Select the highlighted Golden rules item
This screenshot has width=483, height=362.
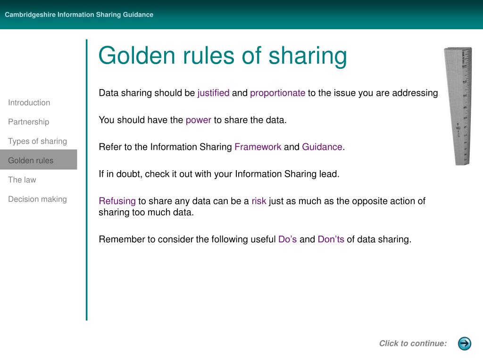click(39, 159)
